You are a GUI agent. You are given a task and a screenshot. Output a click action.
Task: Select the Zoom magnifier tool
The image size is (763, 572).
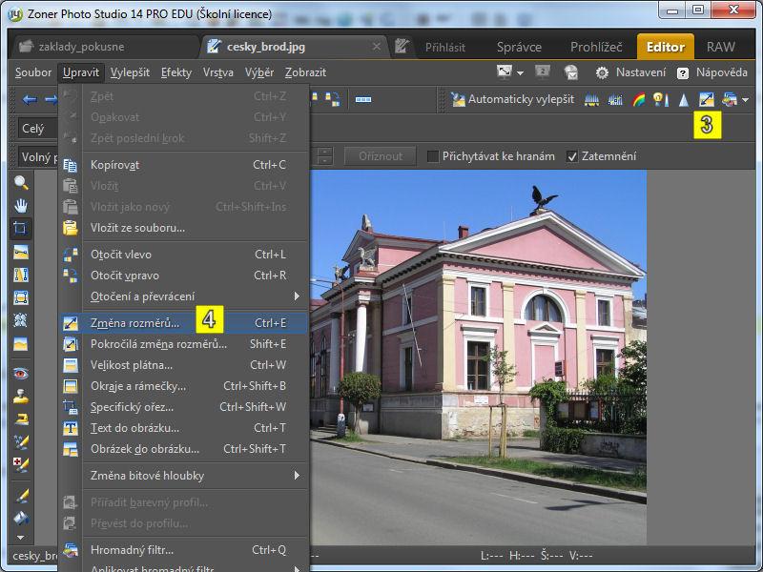pos(20,183)
